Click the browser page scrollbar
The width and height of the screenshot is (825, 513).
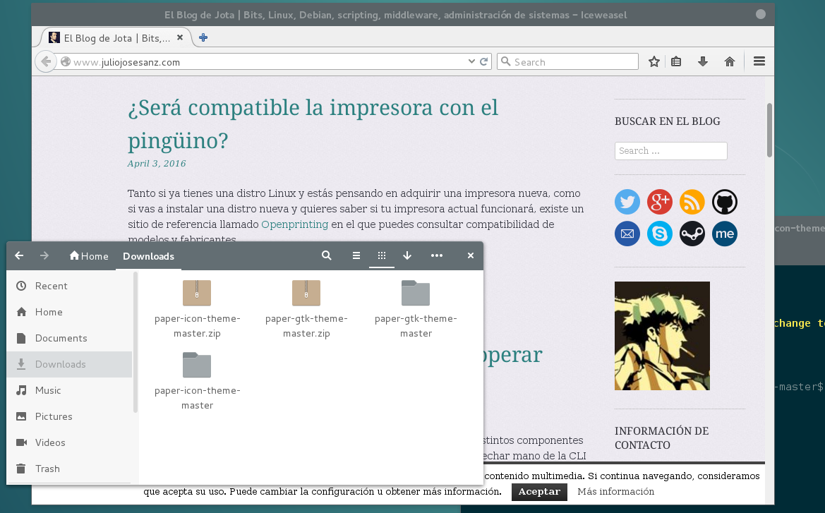[x=769, y=130]
